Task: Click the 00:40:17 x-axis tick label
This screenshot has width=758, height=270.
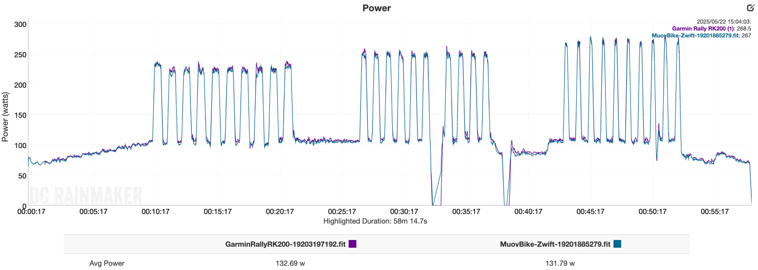Action: [x=528, y=211]
